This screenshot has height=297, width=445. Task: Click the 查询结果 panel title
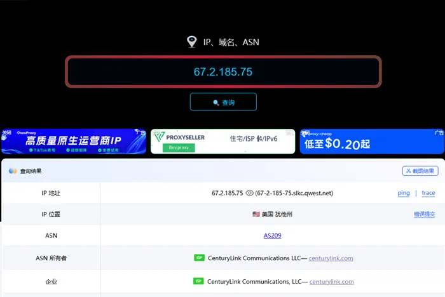(x=31, y=171)
